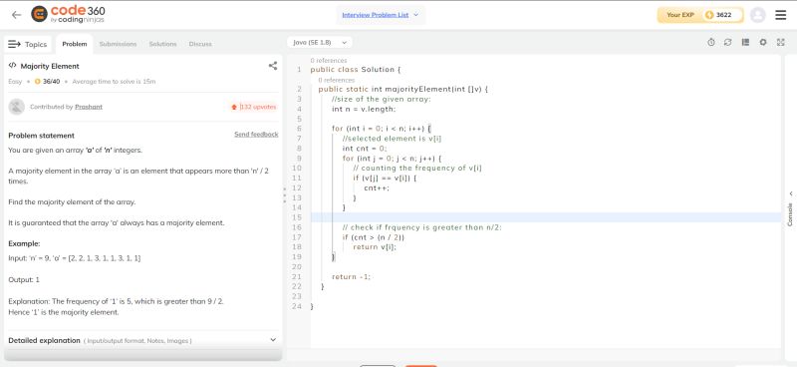Screen dimensions: 797x367
Task: Click the 'Problem statement' heading
Action: click(x=41, y=136)
